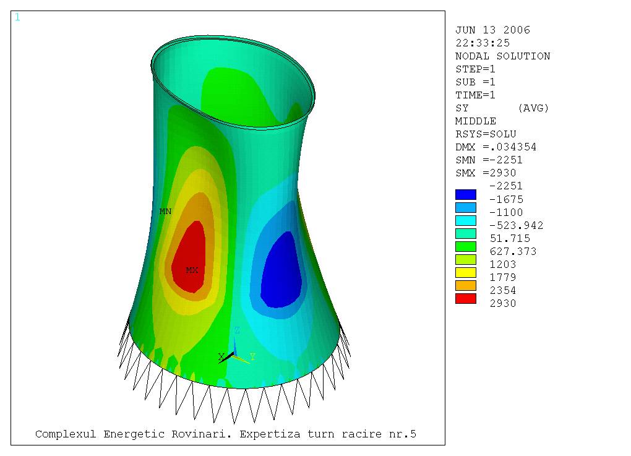Viewport: 631px width, 456px height.
Task: Click the MX maximum stress marker
Action: (192, 270)
